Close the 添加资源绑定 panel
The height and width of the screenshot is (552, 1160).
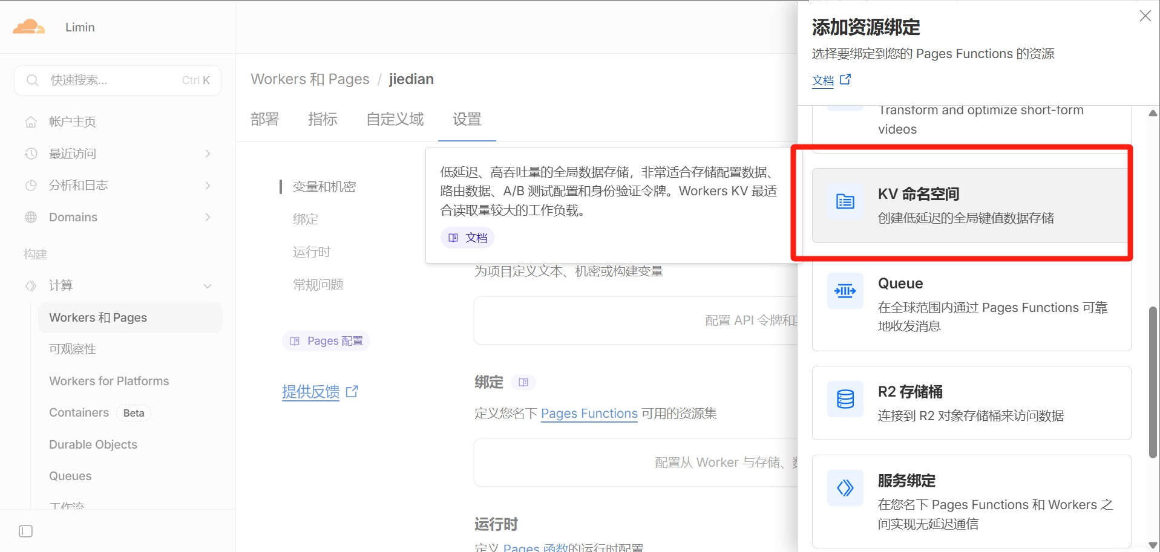coord(1145,16)
